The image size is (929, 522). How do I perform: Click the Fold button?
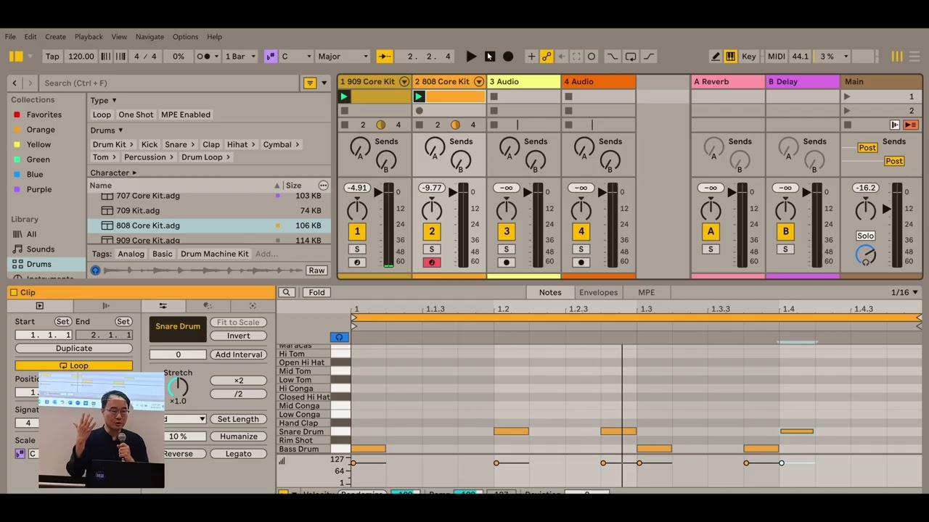[x=316, y=293]
